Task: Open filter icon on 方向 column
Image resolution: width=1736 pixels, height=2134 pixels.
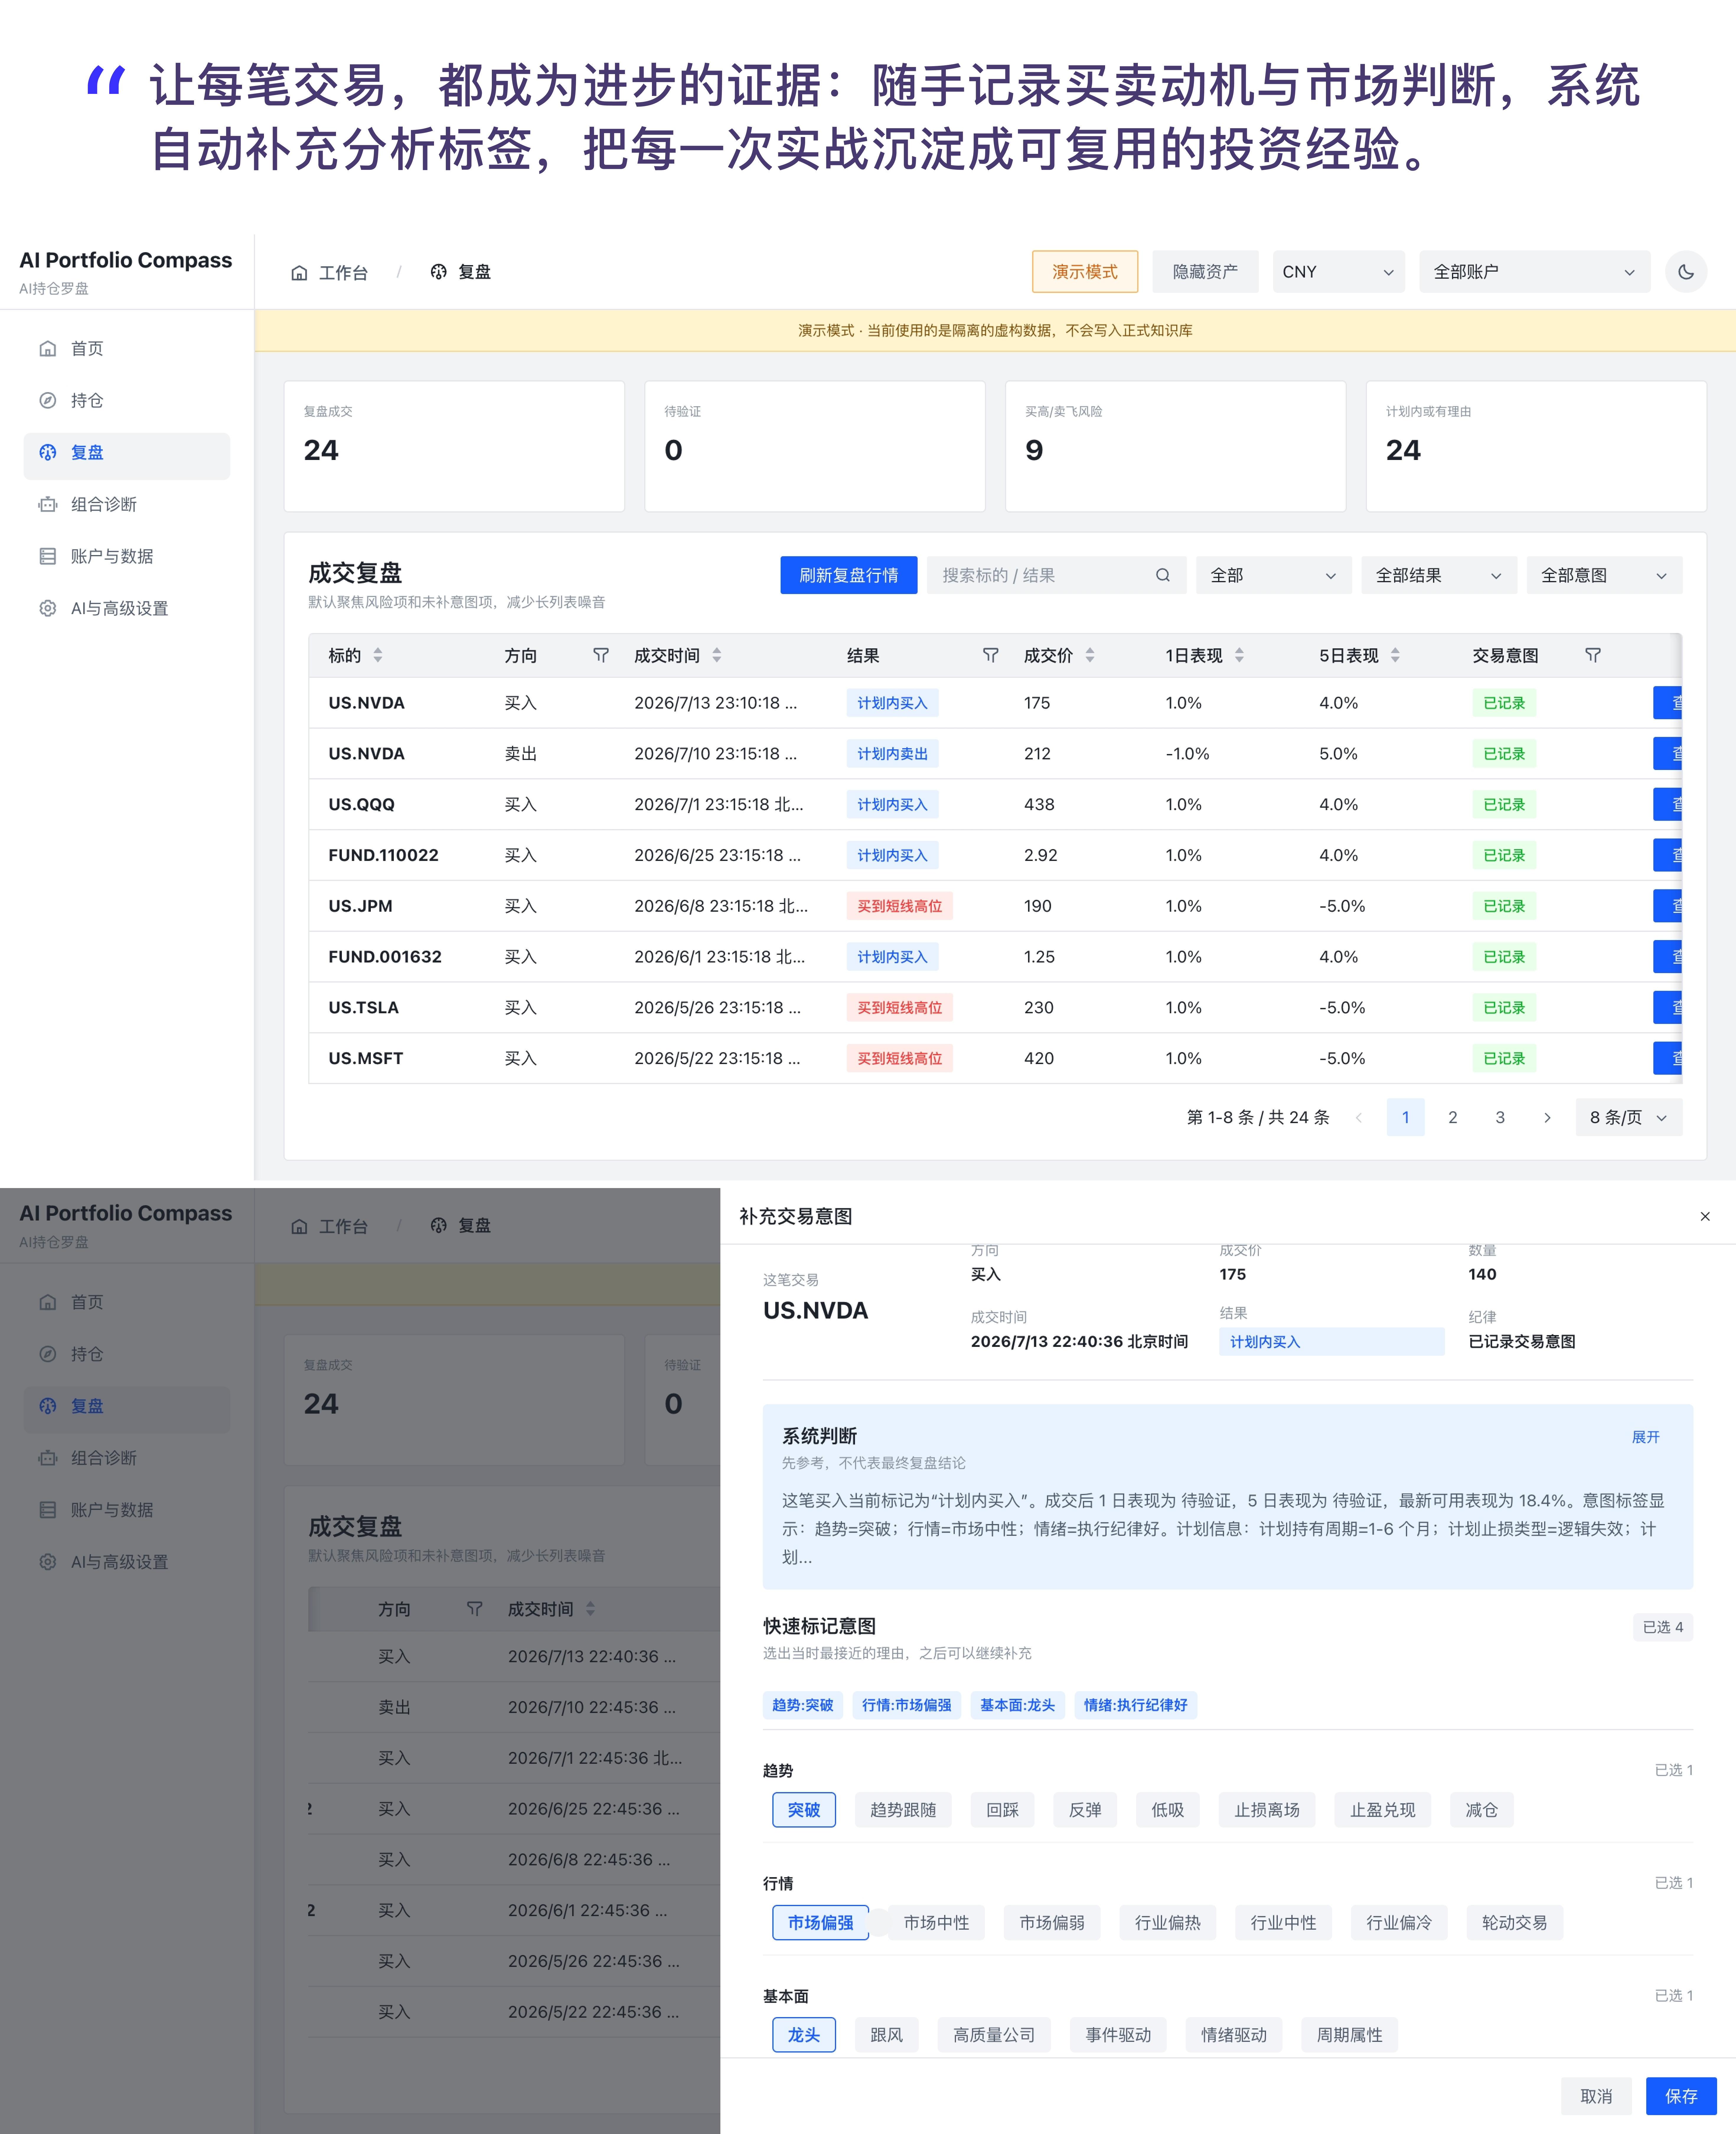Action: [601, 655]
